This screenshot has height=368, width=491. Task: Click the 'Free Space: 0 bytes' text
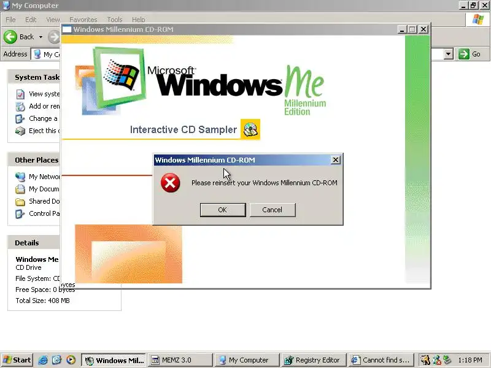coord(45,289)
